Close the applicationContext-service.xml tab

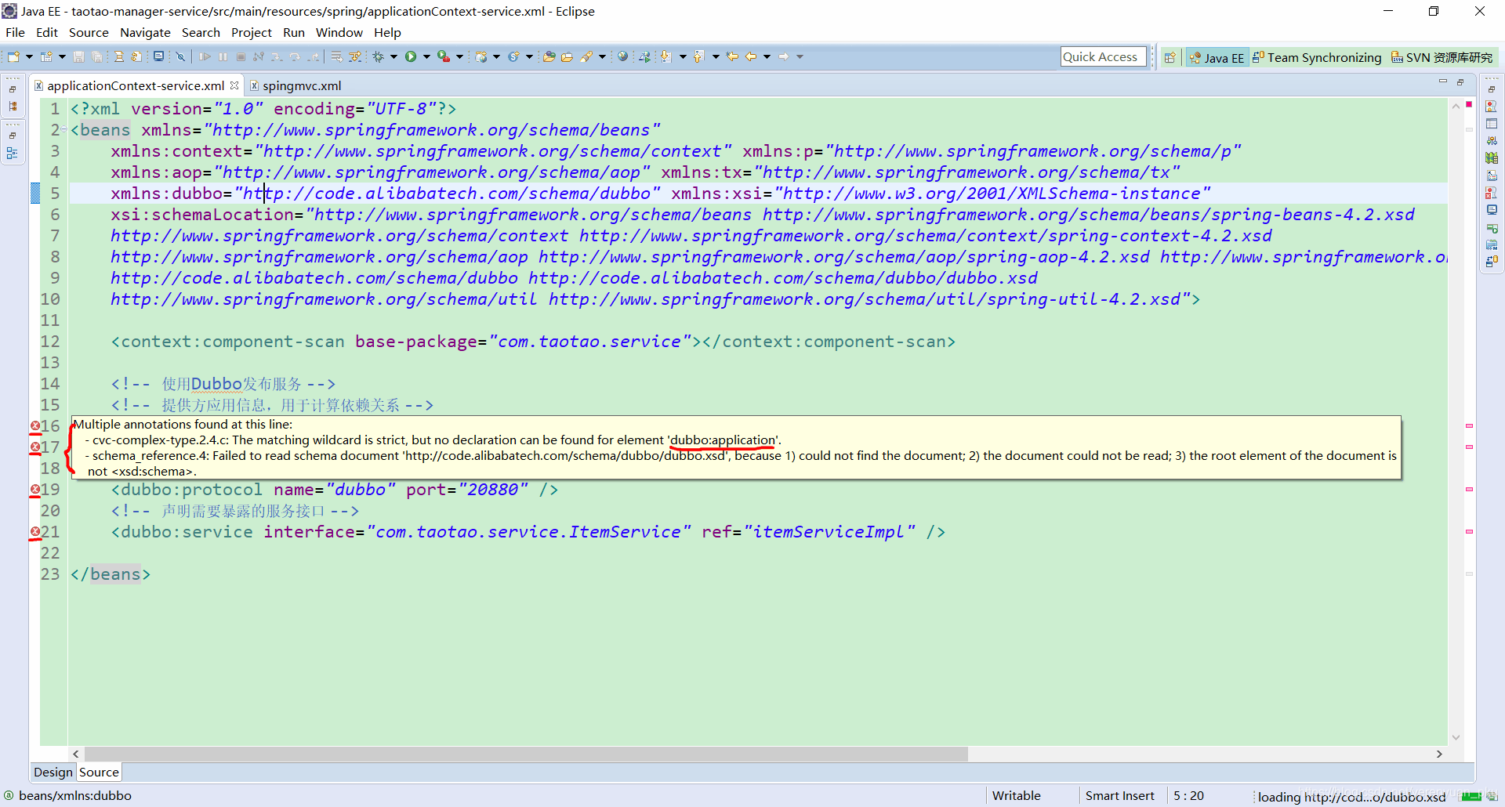click(234, 85)
